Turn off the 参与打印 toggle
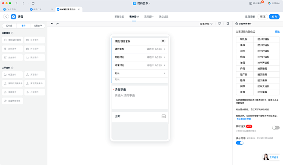This screenshot has height=165, width=283. (240, 143)
